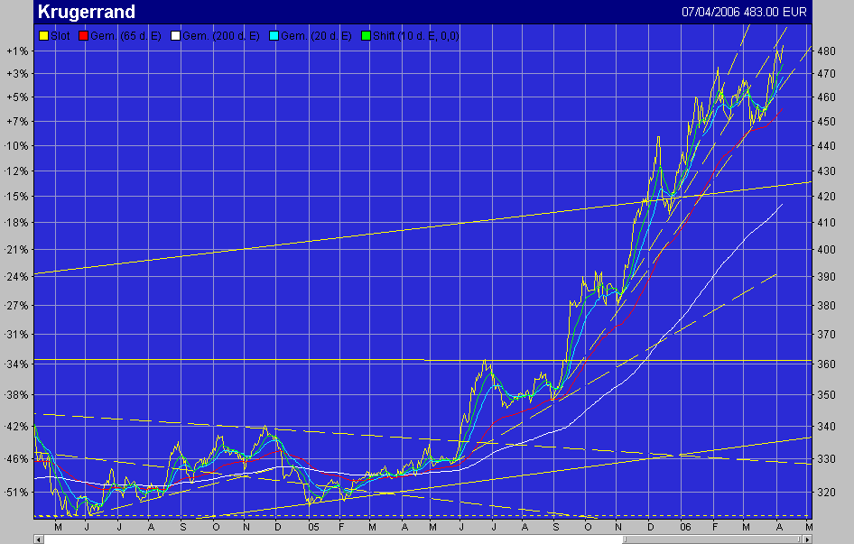Click the yellow Slot legend swatch
854x544 pixels.
pos(43,36)
